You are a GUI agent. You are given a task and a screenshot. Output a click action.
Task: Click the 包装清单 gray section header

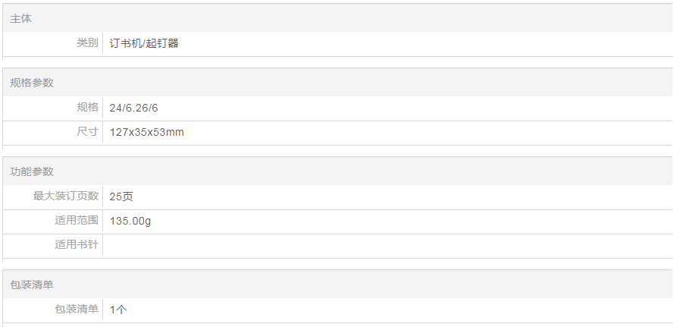tap(32, 285)
